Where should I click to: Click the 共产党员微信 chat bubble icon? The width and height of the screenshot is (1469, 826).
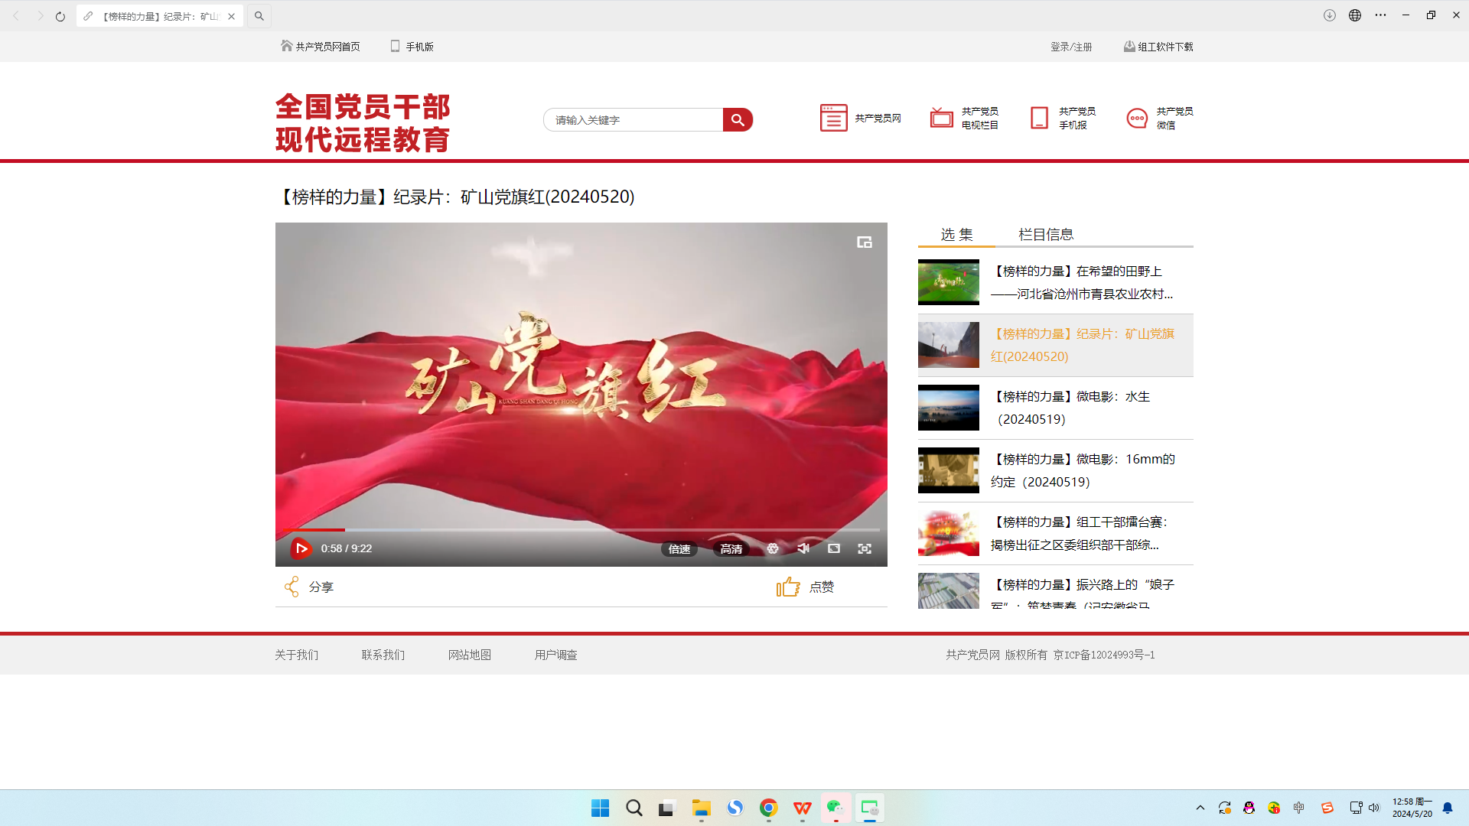(x=1136, y=118)
